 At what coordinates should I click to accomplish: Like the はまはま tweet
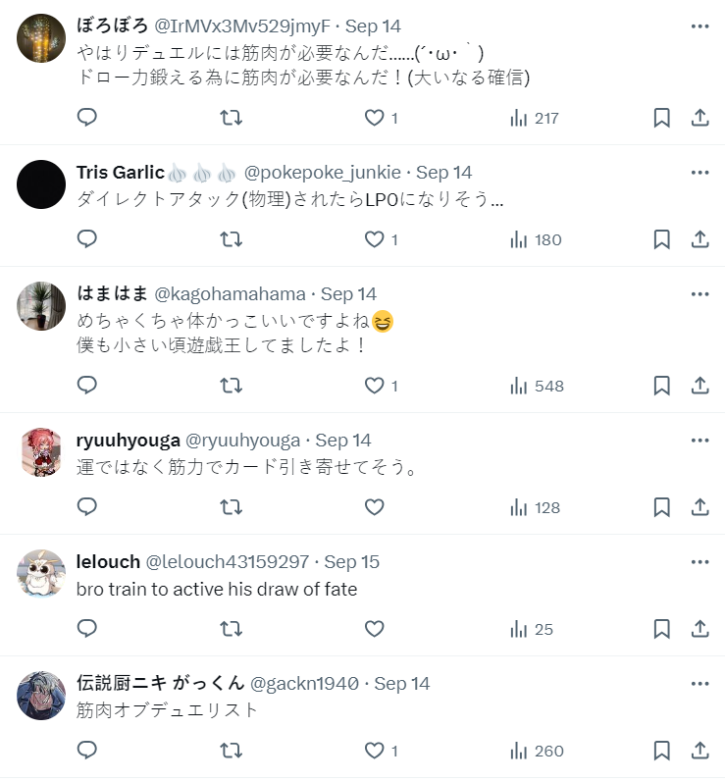(x=374, y=386)
